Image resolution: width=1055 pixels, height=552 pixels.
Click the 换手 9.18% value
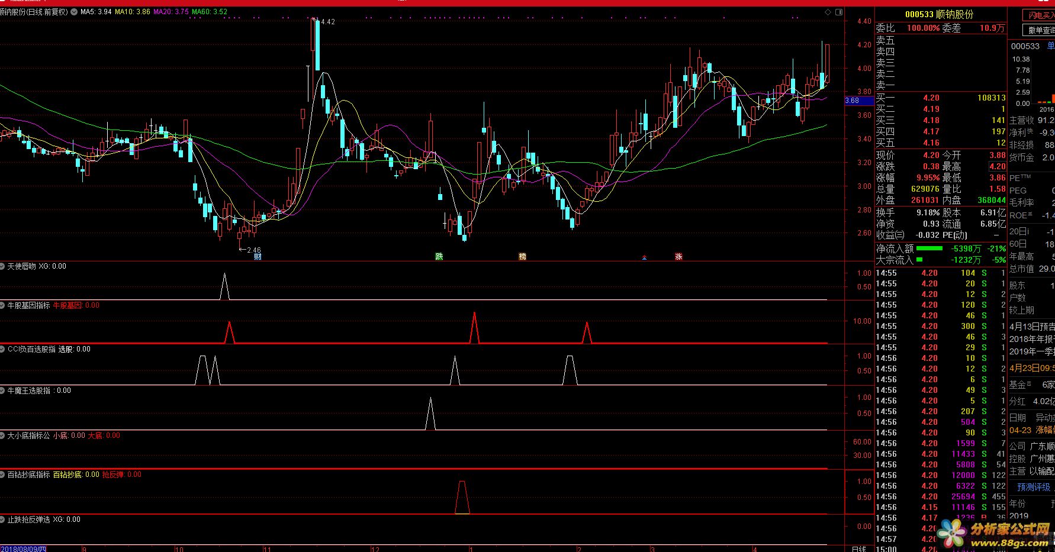click(x=928, y=212)
